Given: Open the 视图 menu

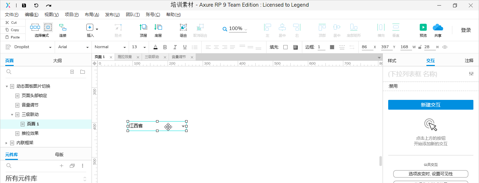Looking at the screenshot, I should [x=52, y=15].
